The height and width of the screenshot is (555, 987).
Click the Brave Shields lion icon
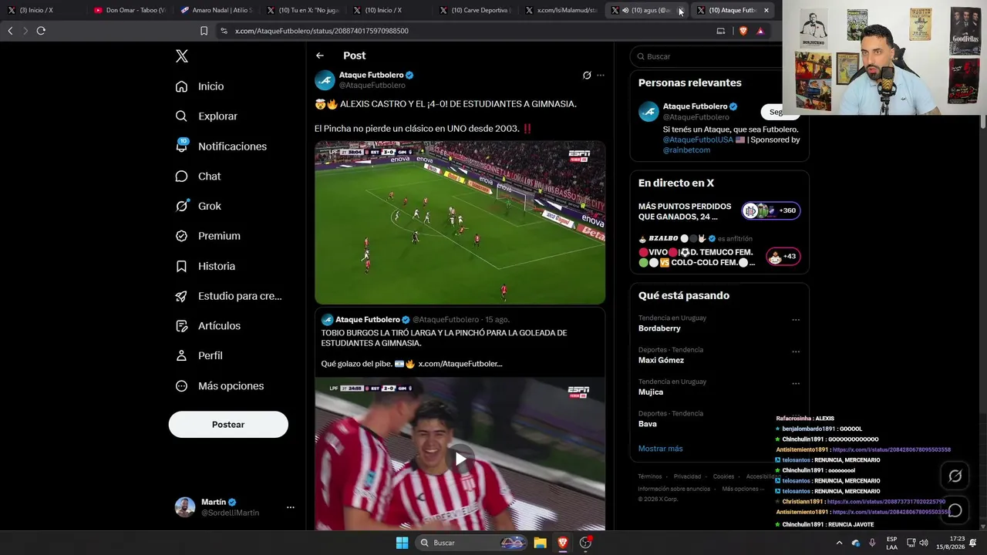click(743, 31)
